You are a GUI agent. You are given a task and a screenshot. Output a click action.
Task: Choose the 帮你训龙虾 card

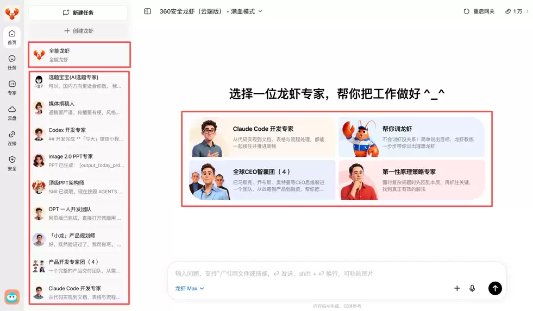[x=411, y=137]
